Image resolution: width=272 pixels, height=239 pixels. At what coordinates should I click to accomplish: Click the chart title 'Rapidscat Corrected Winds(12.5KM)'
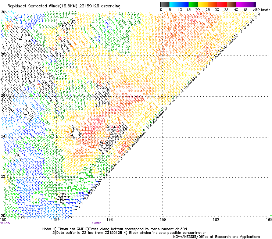click(x=42, y=6)
